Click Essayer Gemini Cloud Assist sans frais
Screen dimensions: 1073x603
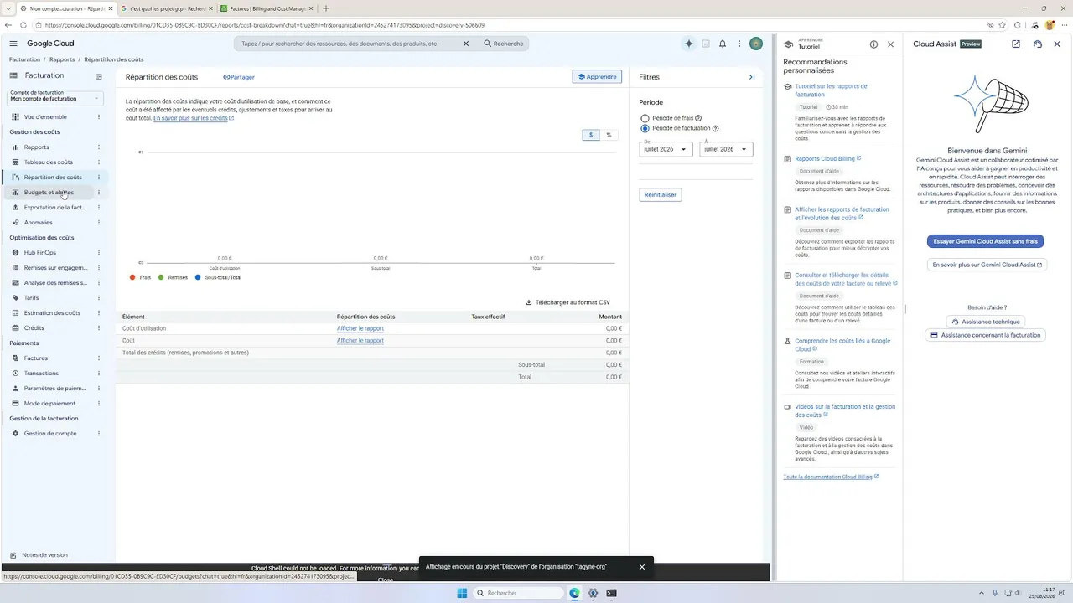[x=985, y=241]
